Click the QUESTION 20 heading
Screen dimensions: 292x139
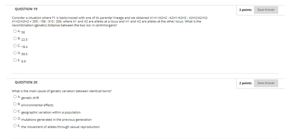pyautogui.click(x=26, y=82)
